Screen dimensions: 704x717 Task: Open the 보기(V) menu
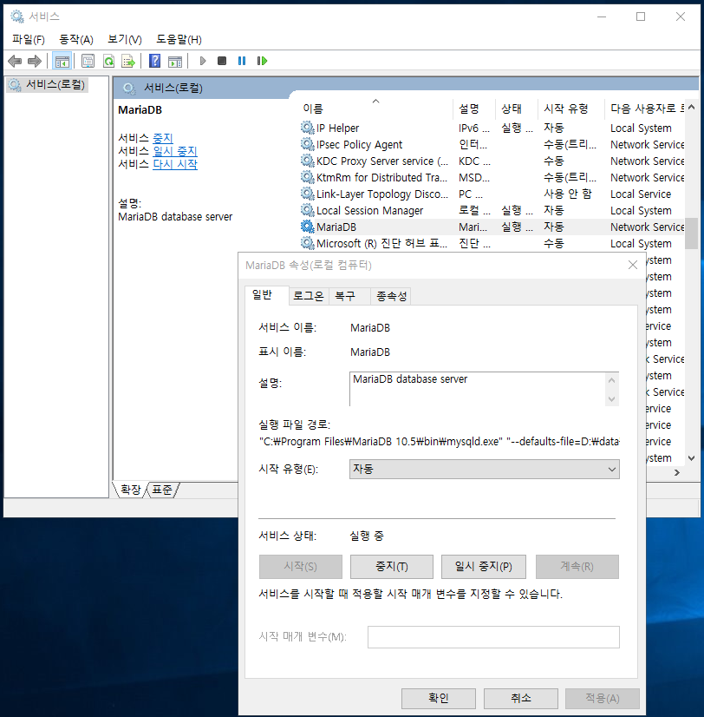tap(125, 39)
